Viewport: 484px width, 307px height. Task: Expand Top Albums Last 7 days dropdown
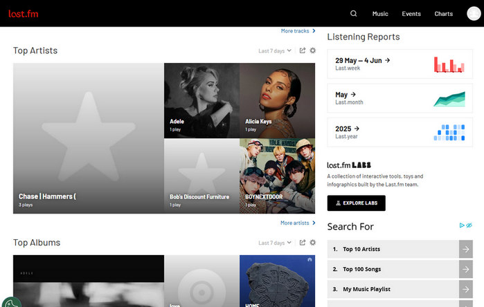pos(275,243)
